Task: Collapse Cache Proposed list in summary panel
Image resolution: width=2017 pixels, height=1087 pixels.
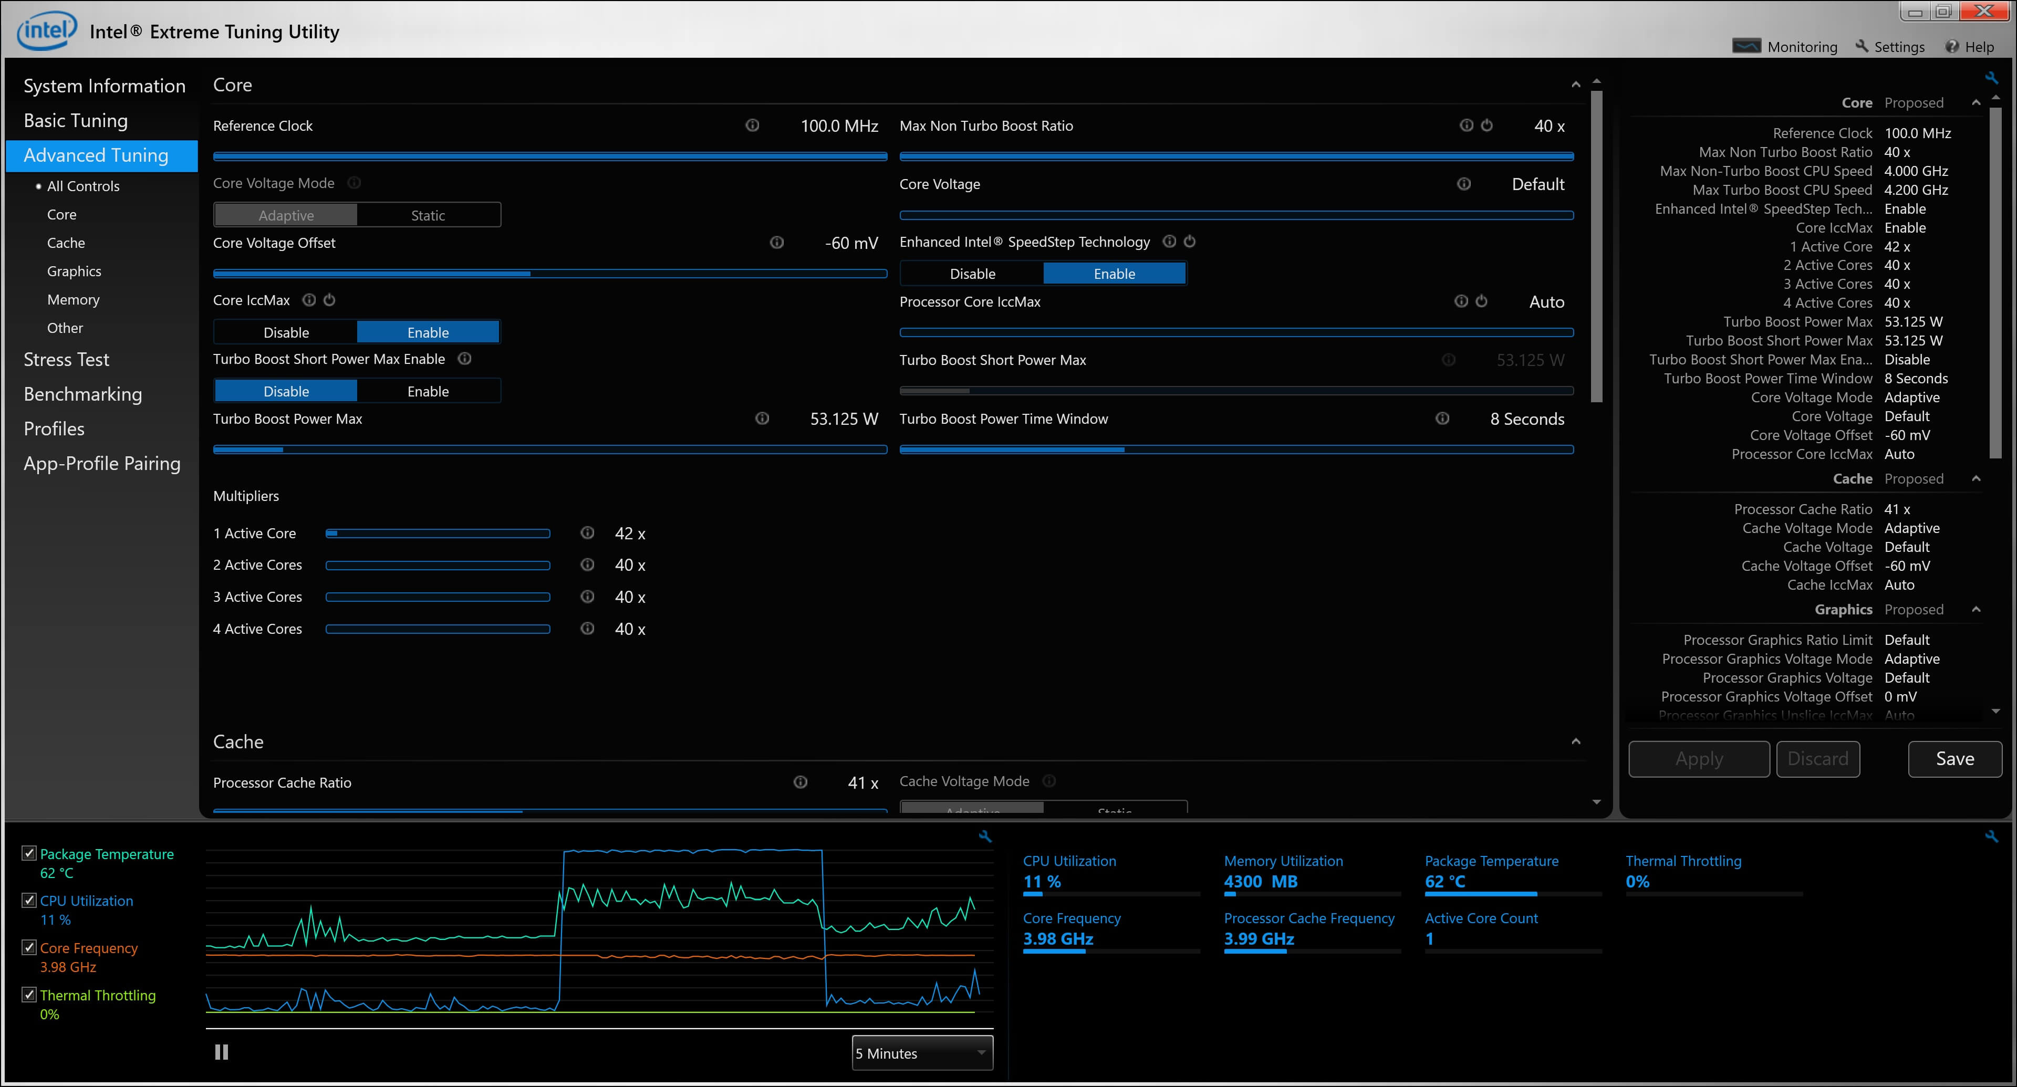Action: [1976, 478]
